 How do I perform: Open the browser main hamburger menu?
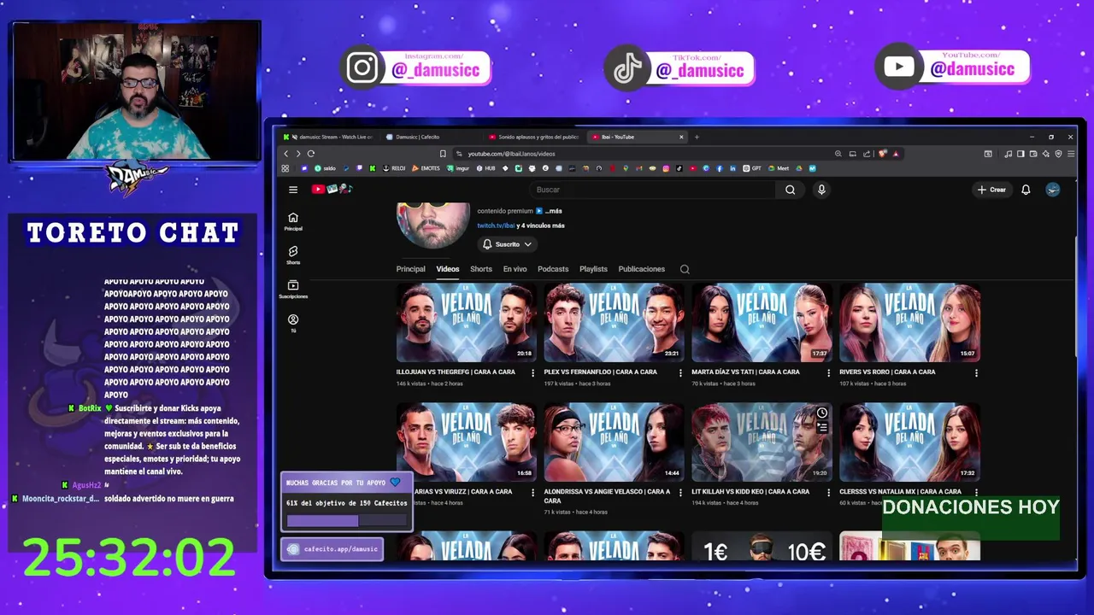(1071, 154)
